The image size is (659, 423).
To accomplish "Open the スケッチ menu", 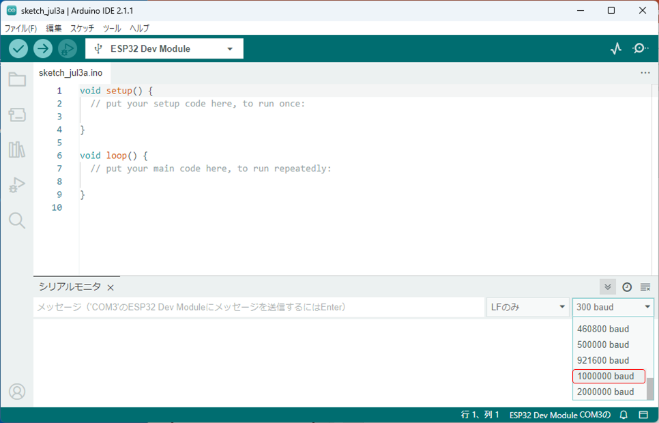I will point(82,28).
